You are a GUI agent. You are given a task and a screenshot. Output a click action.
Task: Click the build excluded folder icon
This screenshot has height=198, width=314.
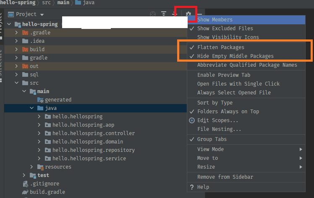(25, 49)
